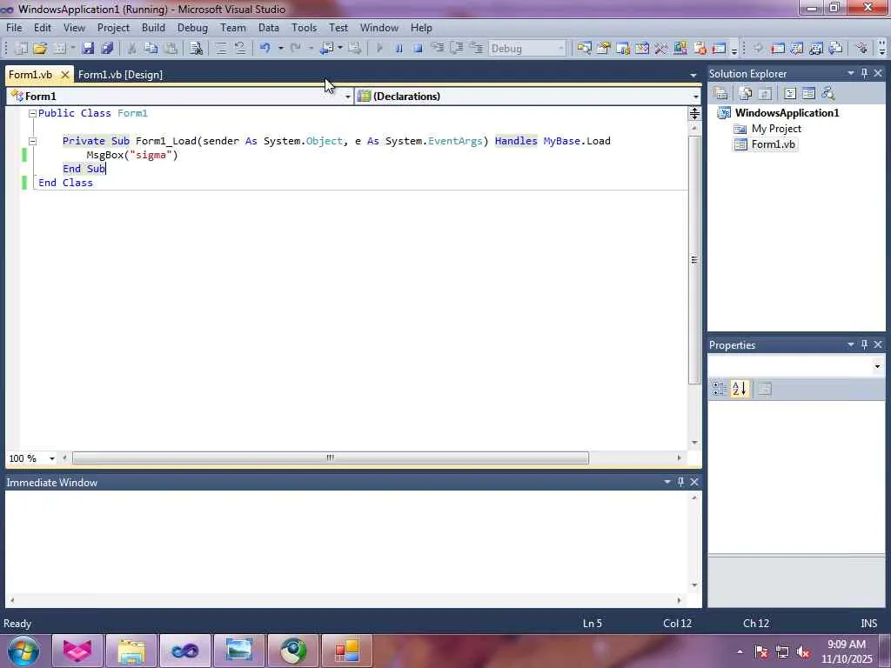
Task: Open the Tools menu
Action: pos(304,27)
